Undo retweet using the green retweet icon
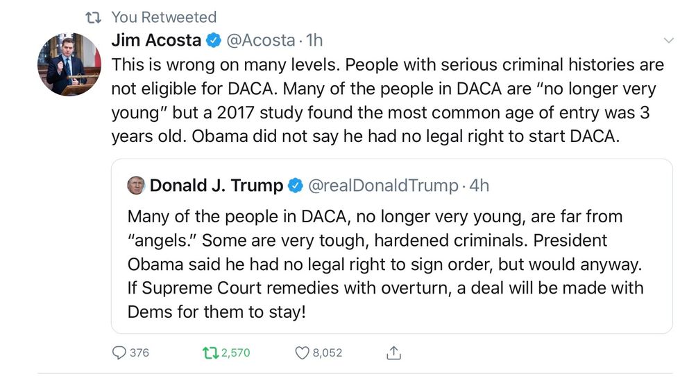The width and height of the screenshot is (680, 385). 209,353
